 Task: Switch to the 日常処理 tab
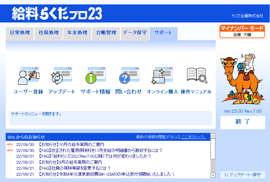(20, 34)
